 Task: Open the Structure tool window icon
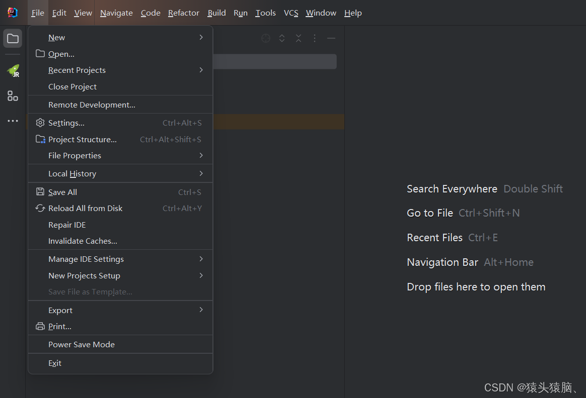coord(12,95)
